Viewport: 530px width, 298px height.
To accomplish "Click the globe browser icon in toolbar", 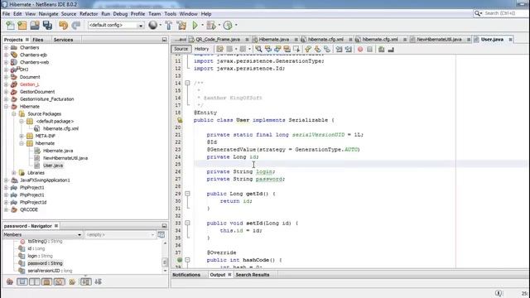I will 152,25.
